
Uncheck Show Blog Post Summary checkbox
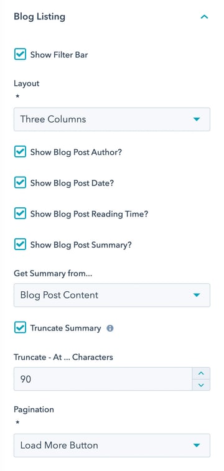(20, 245)
